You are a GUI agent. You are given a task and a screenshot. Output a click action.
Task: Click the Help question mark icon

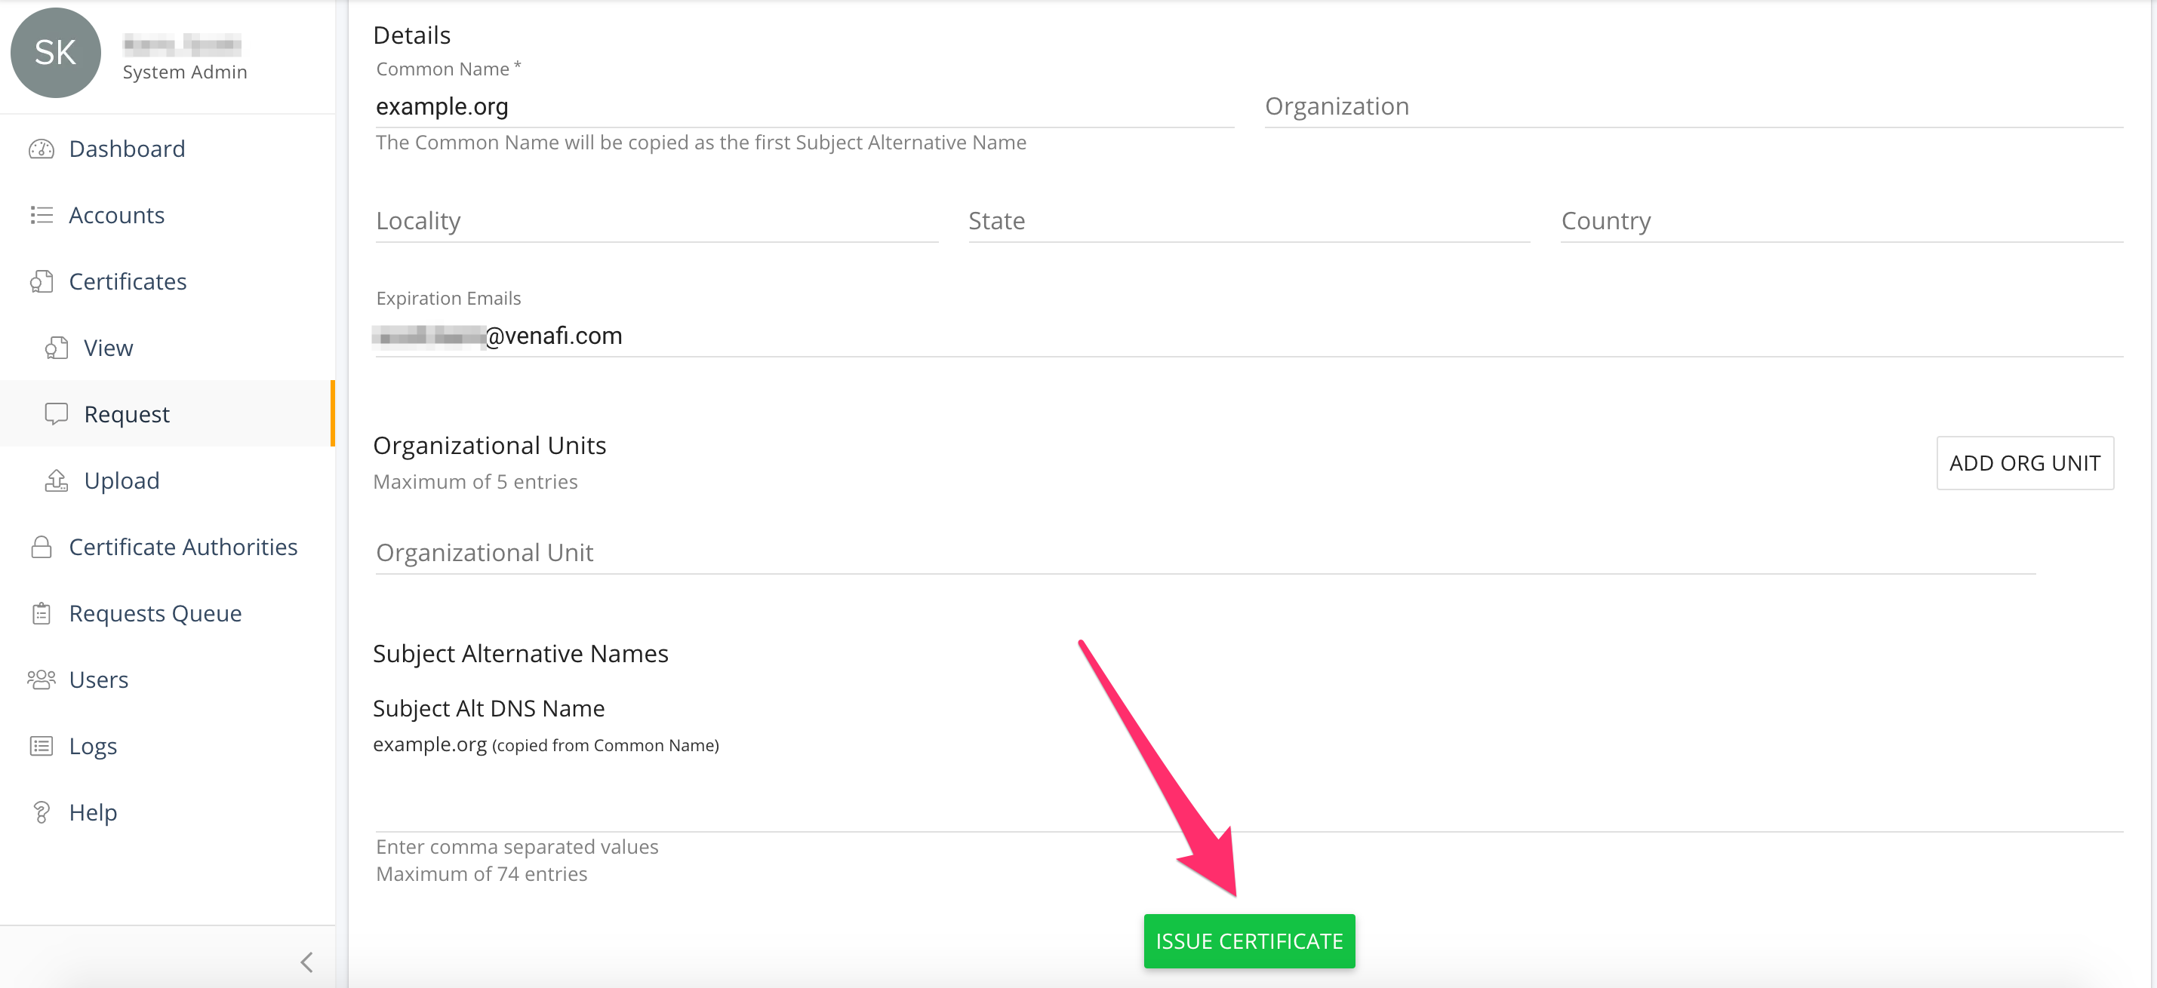click(41, 812)
